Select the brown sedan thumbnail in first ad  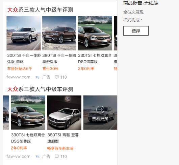[95, 33]
